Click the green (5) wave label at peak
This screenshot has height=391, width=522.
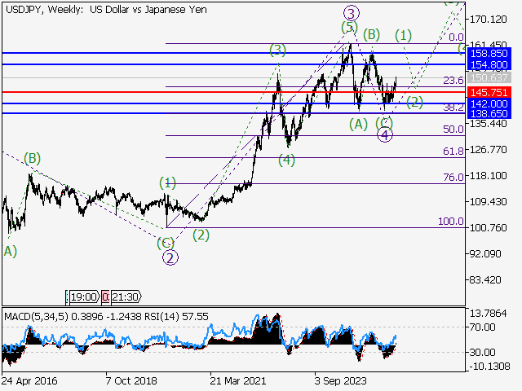click(x=349, y=28)
